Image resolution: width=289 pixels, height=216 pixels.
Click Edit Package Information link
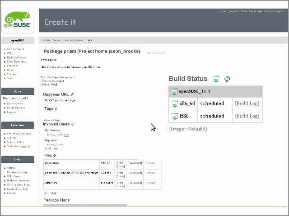pos(58,77)
